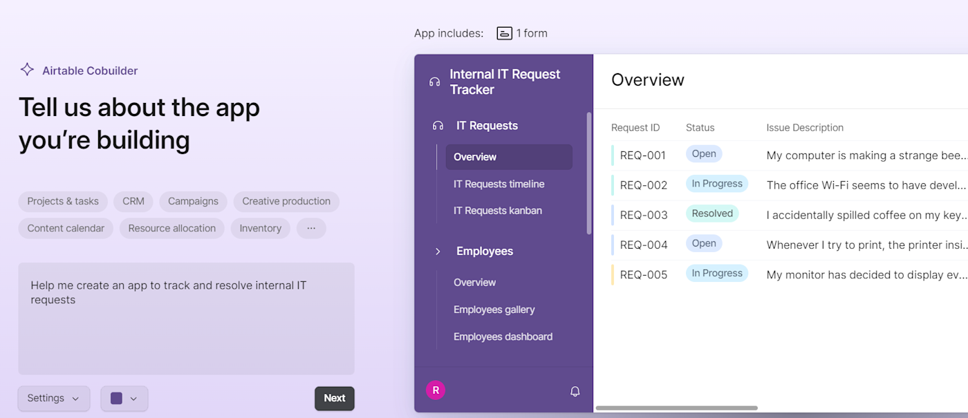The height and width of the screenshot is (418, 968).
Task: Click the Employees section heading
Action: tap(485, 251)
